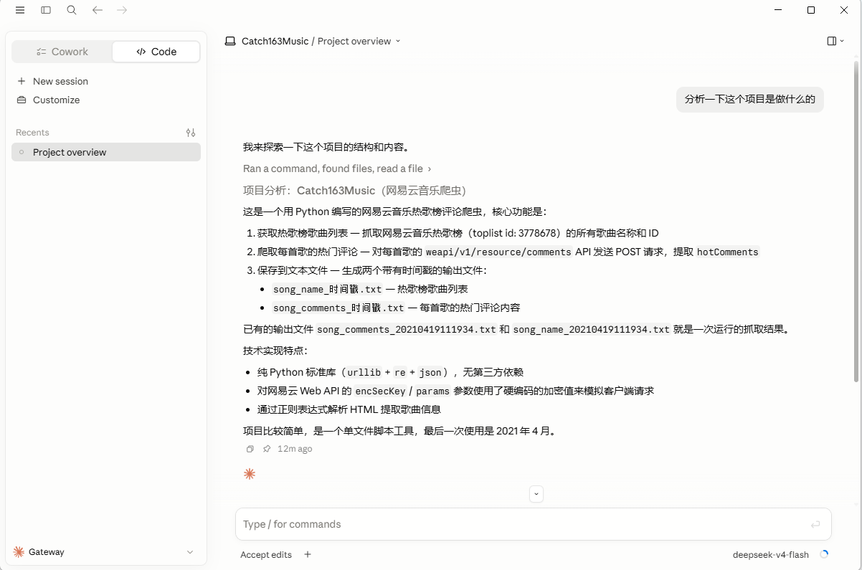Open the hamburger main menu
862x570 pixels.
pyautogui.click(x=20, y=10)
